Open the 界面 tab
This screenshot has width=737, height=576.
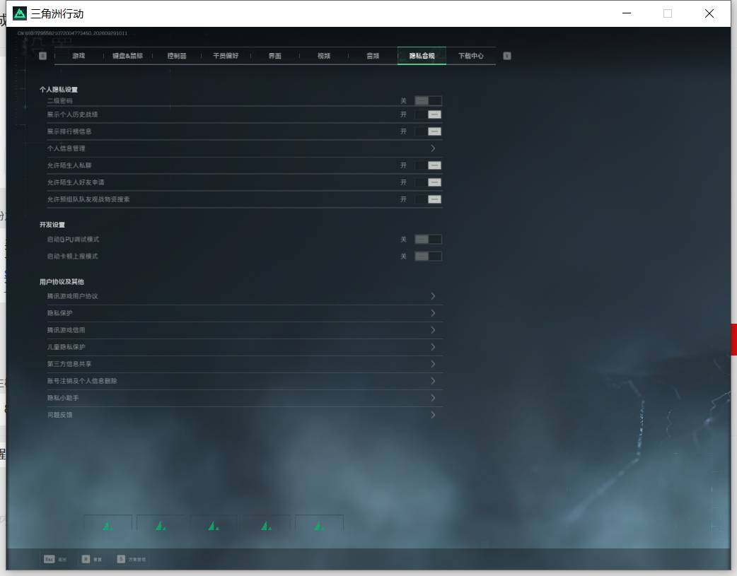(x=275, y=56)
